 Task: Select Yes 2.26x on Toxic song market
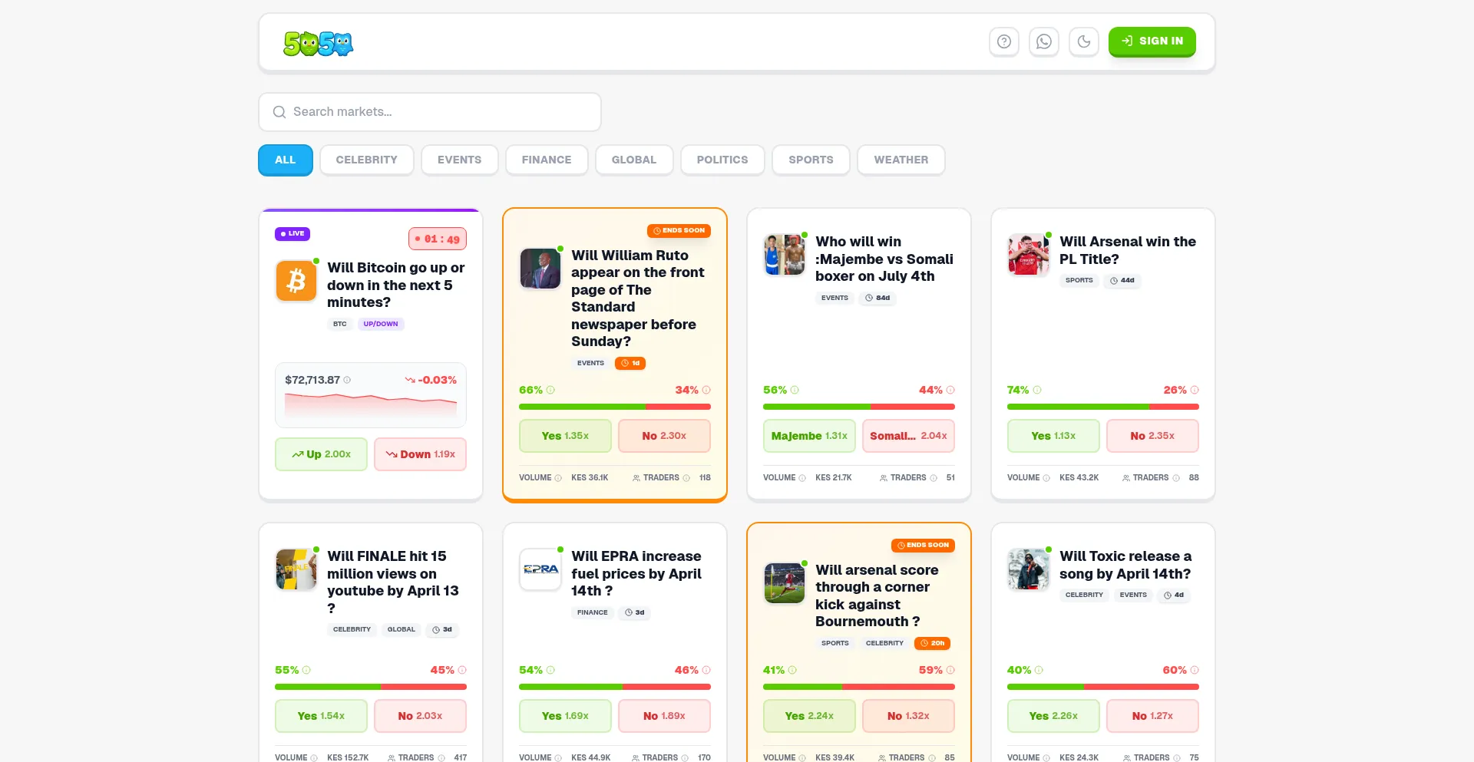pyautogui.click(x=1053, y=716)
